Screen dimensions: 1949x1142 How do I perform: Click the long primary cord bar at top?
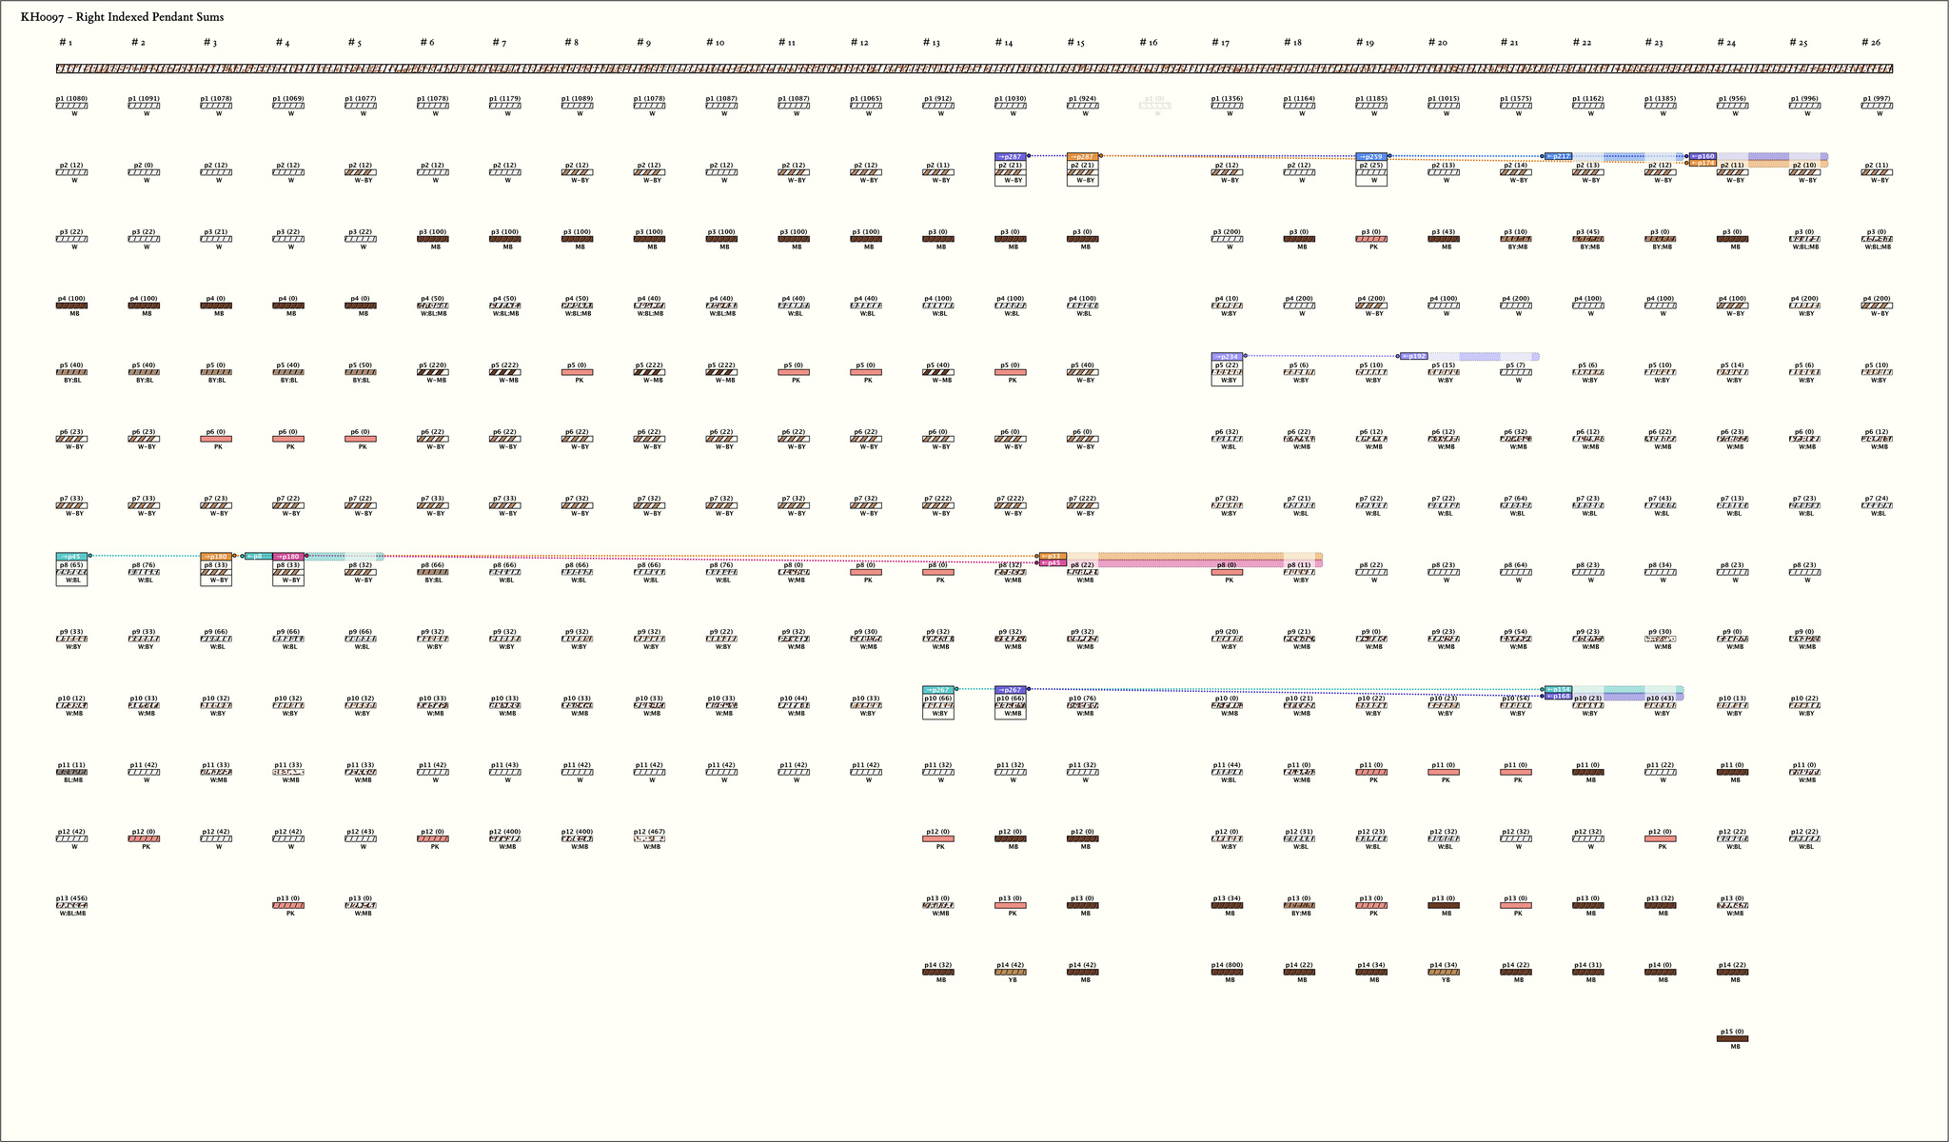(x=974, y=69)
